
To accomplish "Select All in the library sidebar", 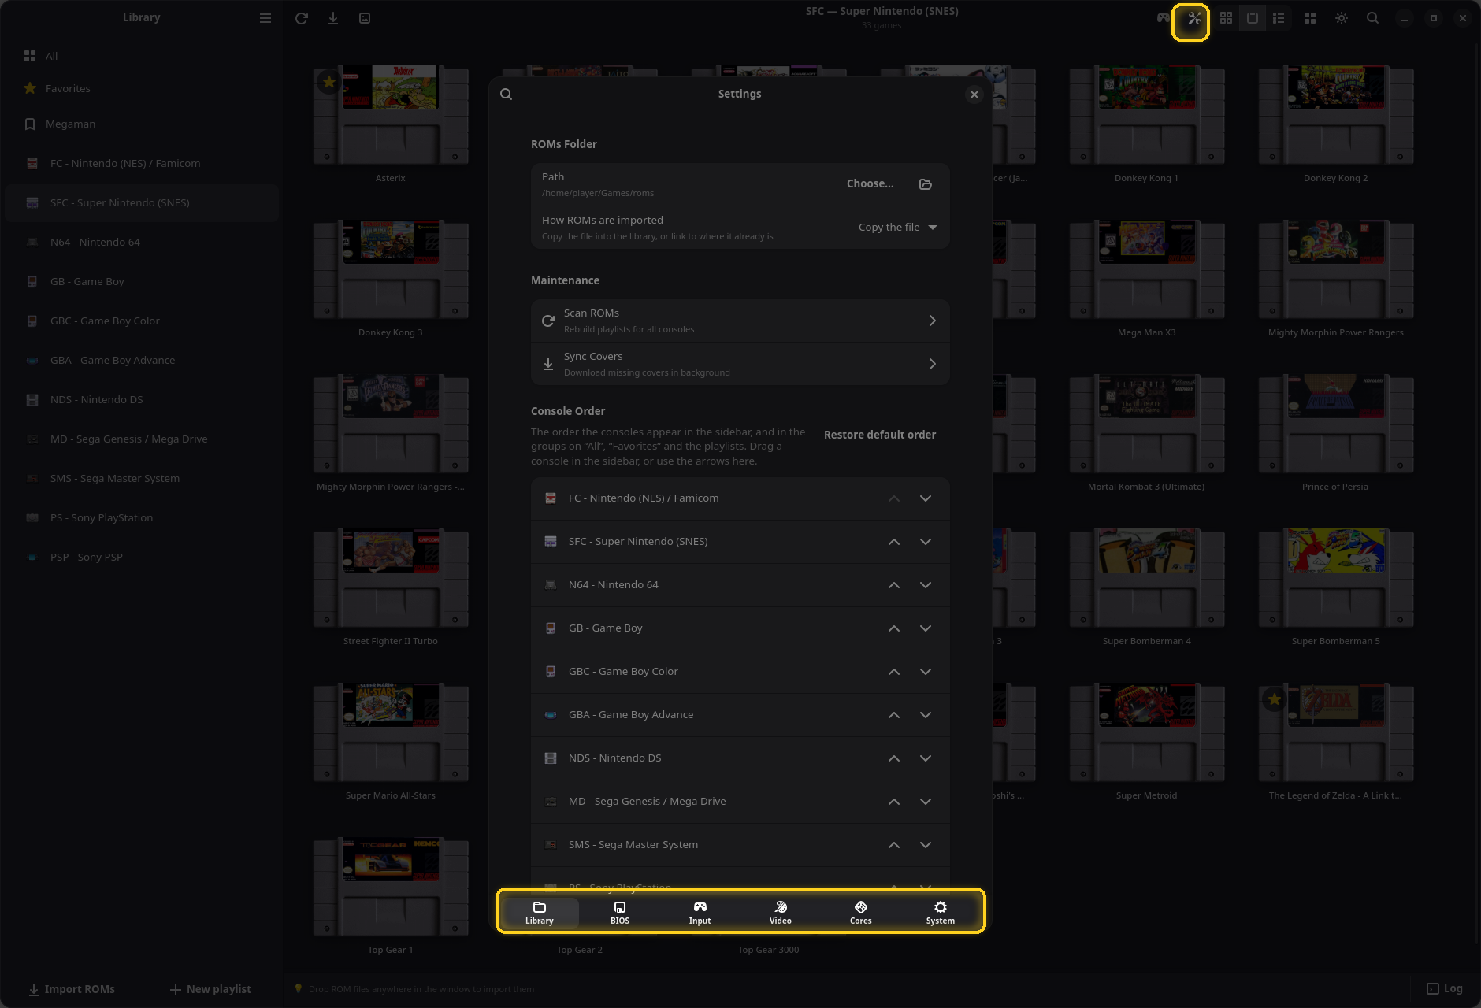I will tap(142, 56).
